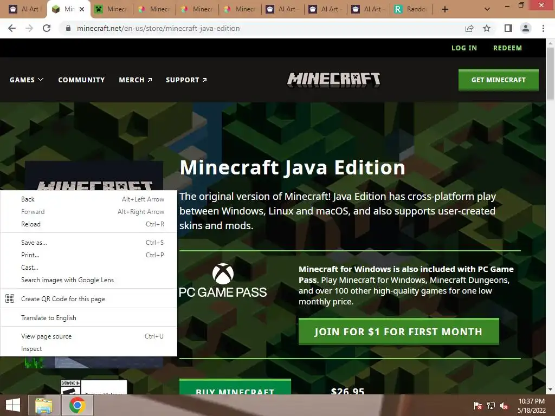Click the address bar URL
The image size is (555, 416).
[x=158, y=28]
